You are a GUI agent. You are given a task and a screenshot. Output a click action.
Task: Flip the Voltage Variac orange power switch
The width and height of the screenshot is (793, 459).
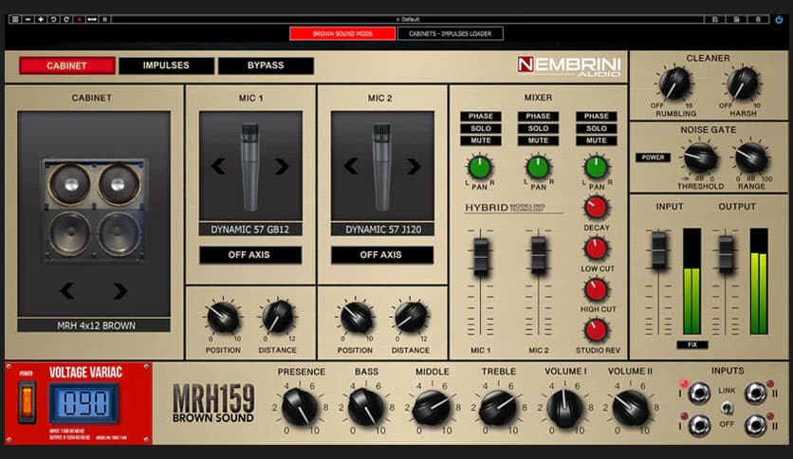tap(27, 402)
